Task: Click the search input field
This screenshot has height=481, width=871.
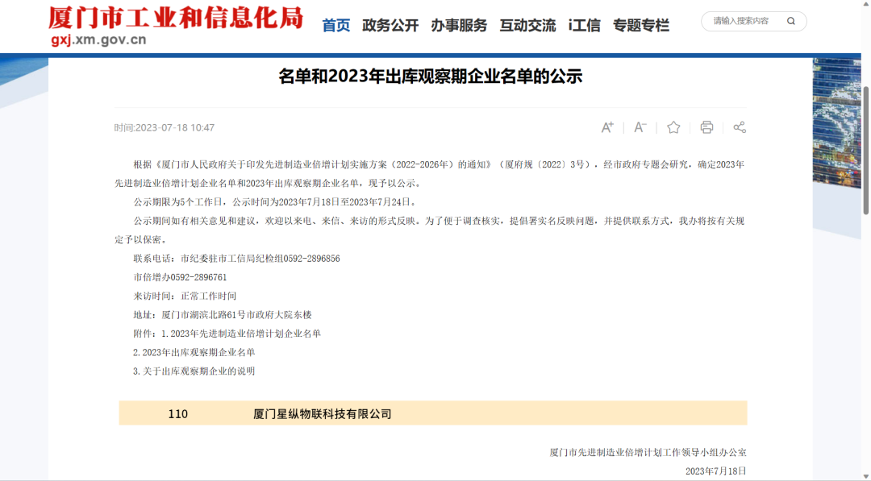Action: point(742,21)
